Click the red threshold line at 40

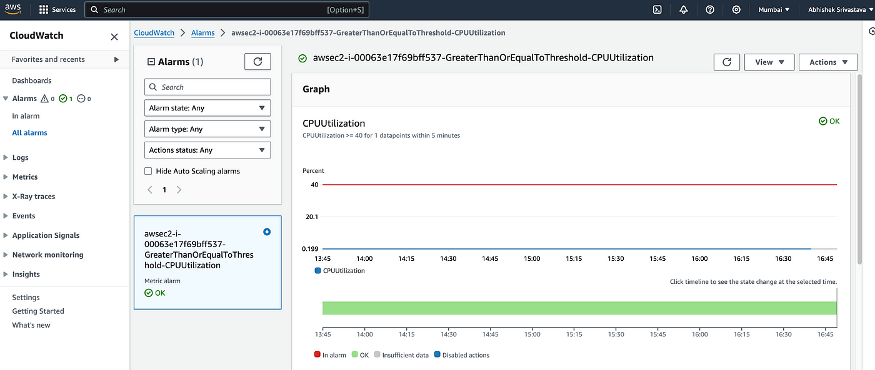click(579, 185)
